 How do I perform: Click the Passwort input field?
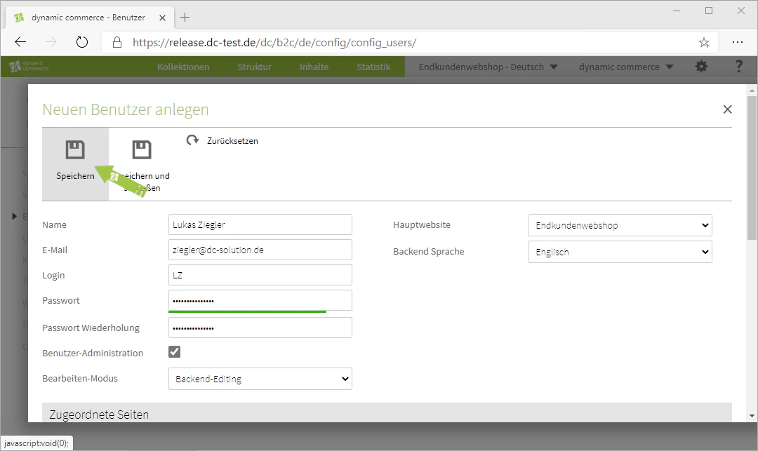point(260,300)
